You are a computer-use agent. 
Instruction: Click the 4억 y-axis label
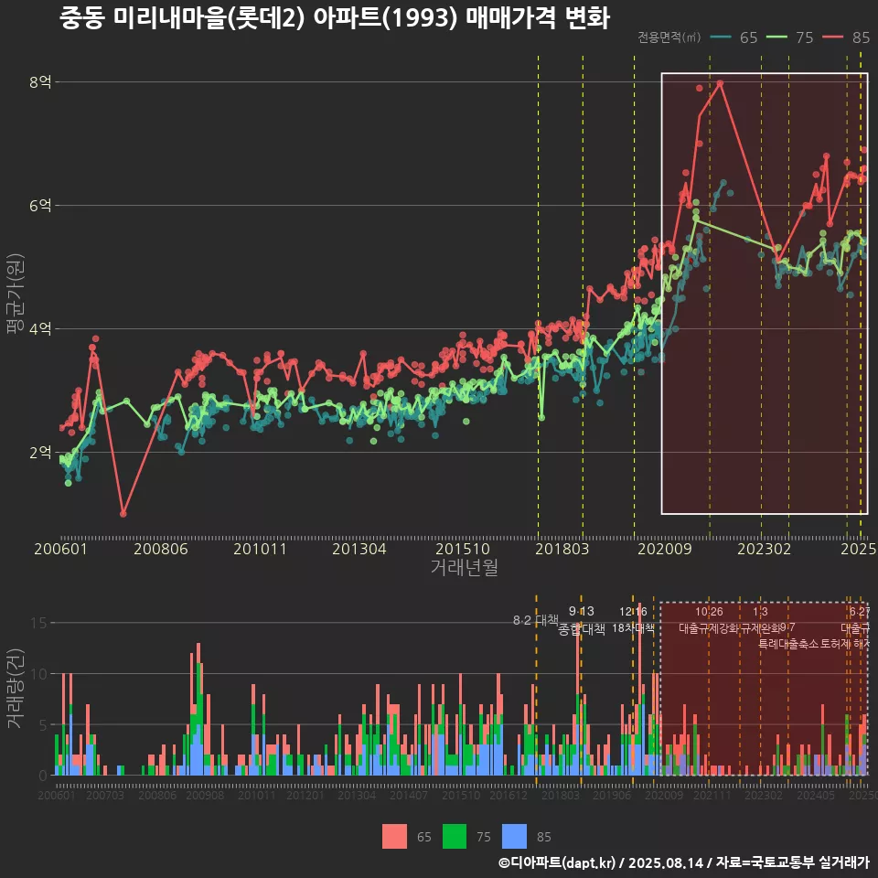pos(40,328)
